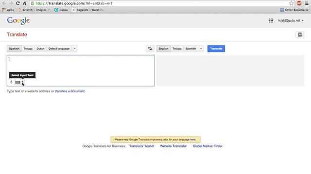Image resolution: width=311 pixels, height=174 pixels.
Task: Go to the browser home icon
Action: tap(25, 3)
